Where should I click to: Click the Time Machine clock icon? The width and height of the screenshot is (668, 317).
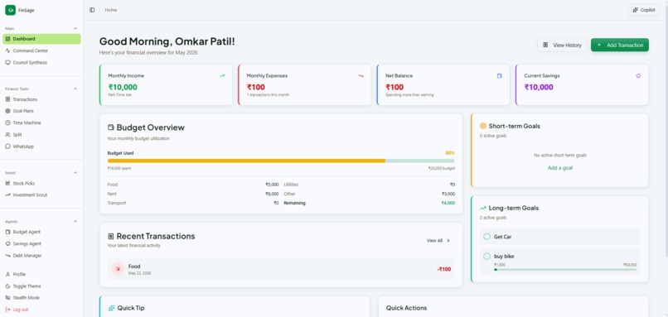[x=7, y=123]
